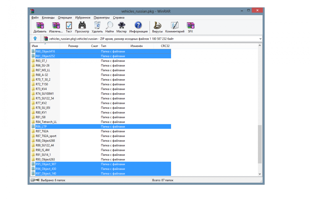Click the SFX toolbar icon
Image resolution: width=311 pixels, height=202 pixels.
(190, 25)
